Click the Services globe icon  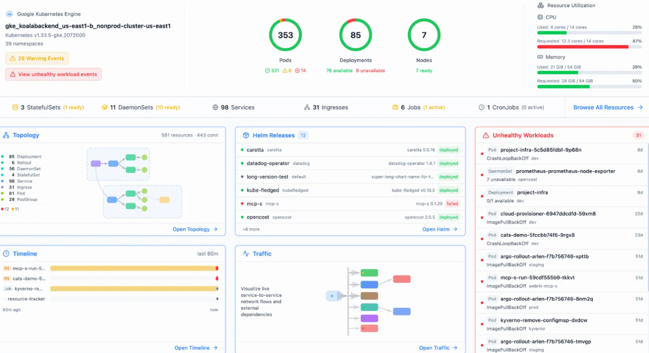[215, 108]
